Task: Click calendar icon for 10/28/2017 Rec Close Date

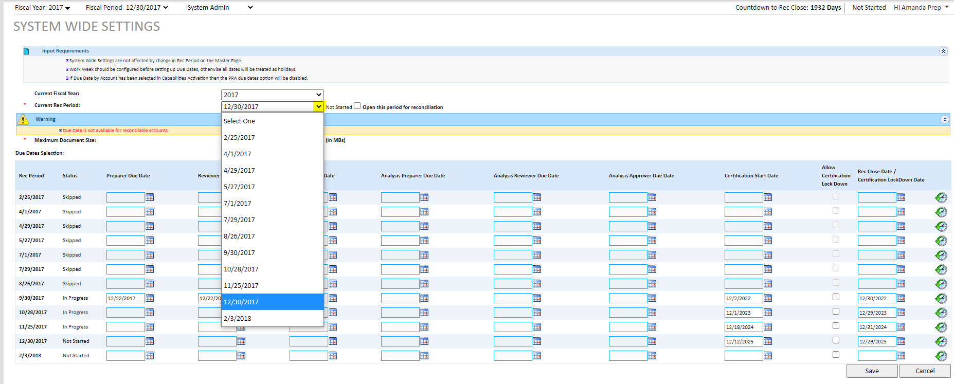Action: click(901, 313)
